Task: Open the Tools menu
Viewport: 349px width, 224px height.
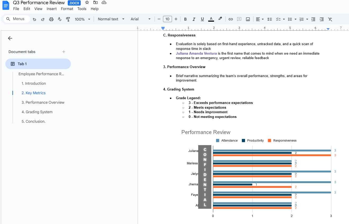Action: pos(82,9)
